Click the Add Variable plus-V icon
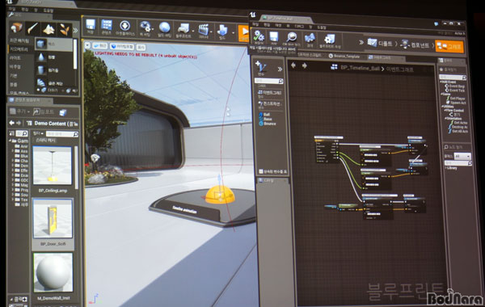This screenshot has width=485, height=307. point(261,66)
